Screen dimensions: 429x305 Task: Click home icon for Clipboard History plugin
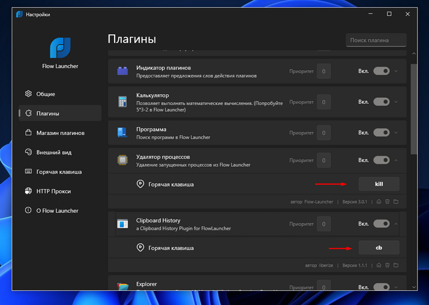pos(379,265)
